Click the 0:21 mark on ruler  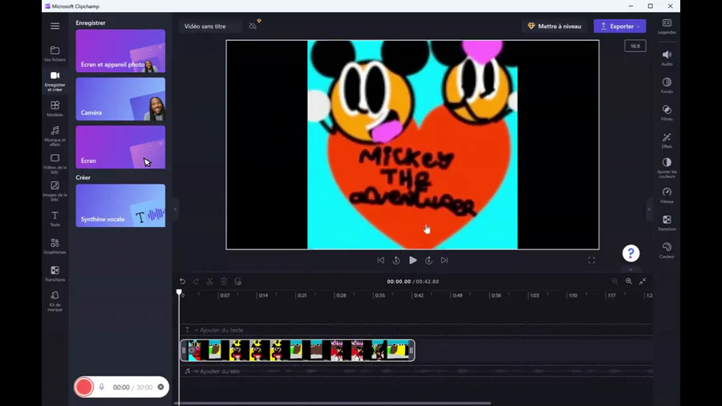click(302, 295)
